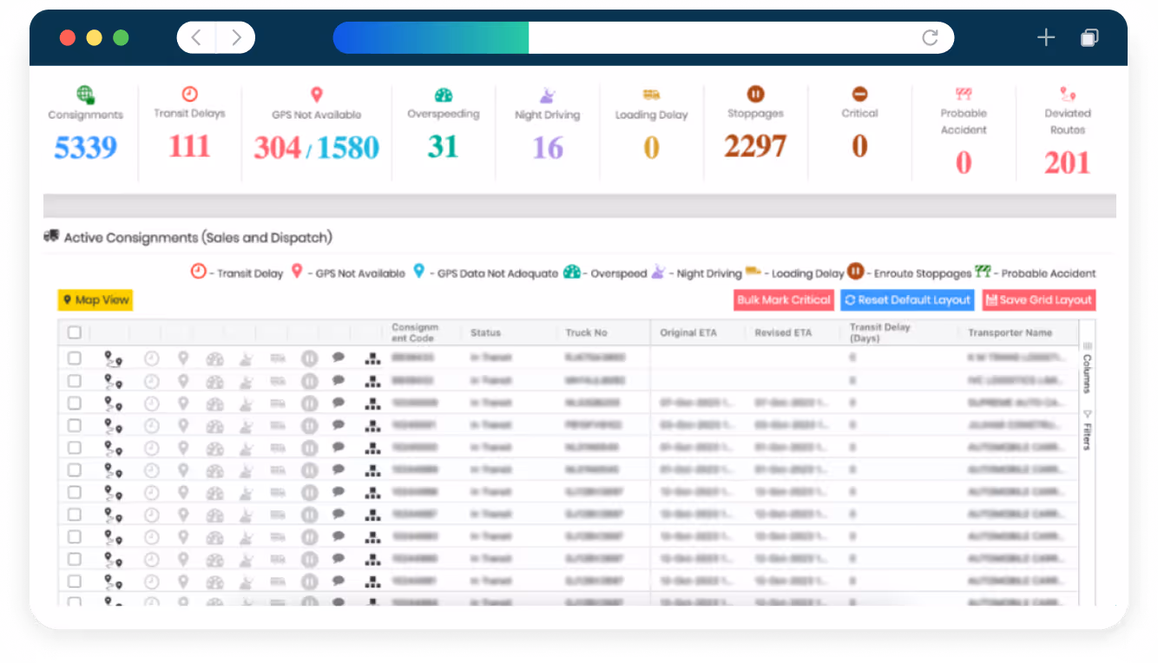Open route map icon in first table row

(113, 358)
